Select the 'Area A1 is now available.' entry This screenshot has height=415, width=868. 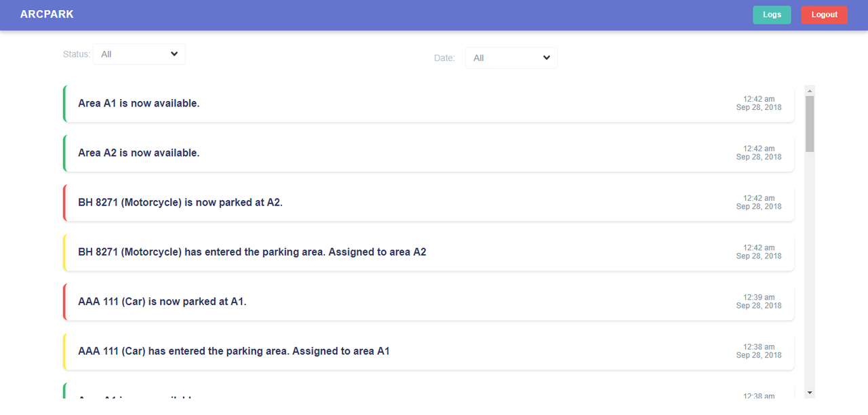coord(429,104)
